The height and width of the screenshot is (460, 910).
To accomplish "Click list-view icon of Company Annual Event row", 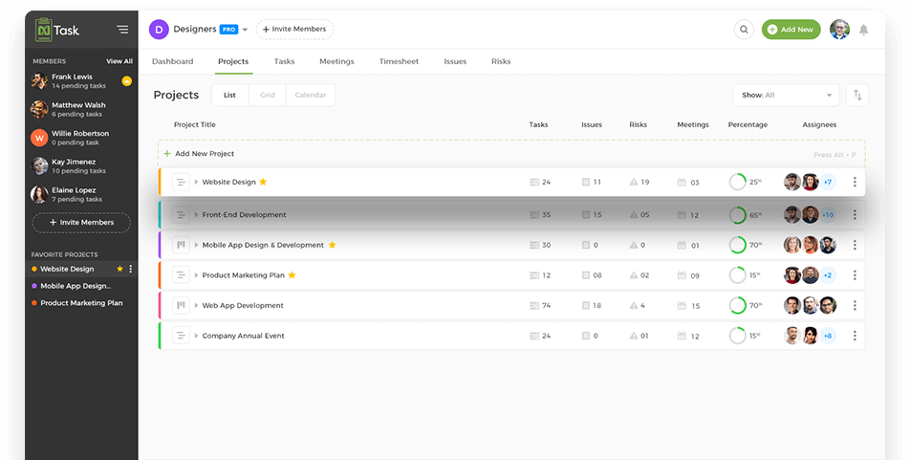I will coord(181,336).
